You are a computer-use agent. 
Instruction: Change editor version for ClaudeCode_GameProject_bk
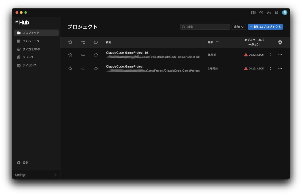270,55
